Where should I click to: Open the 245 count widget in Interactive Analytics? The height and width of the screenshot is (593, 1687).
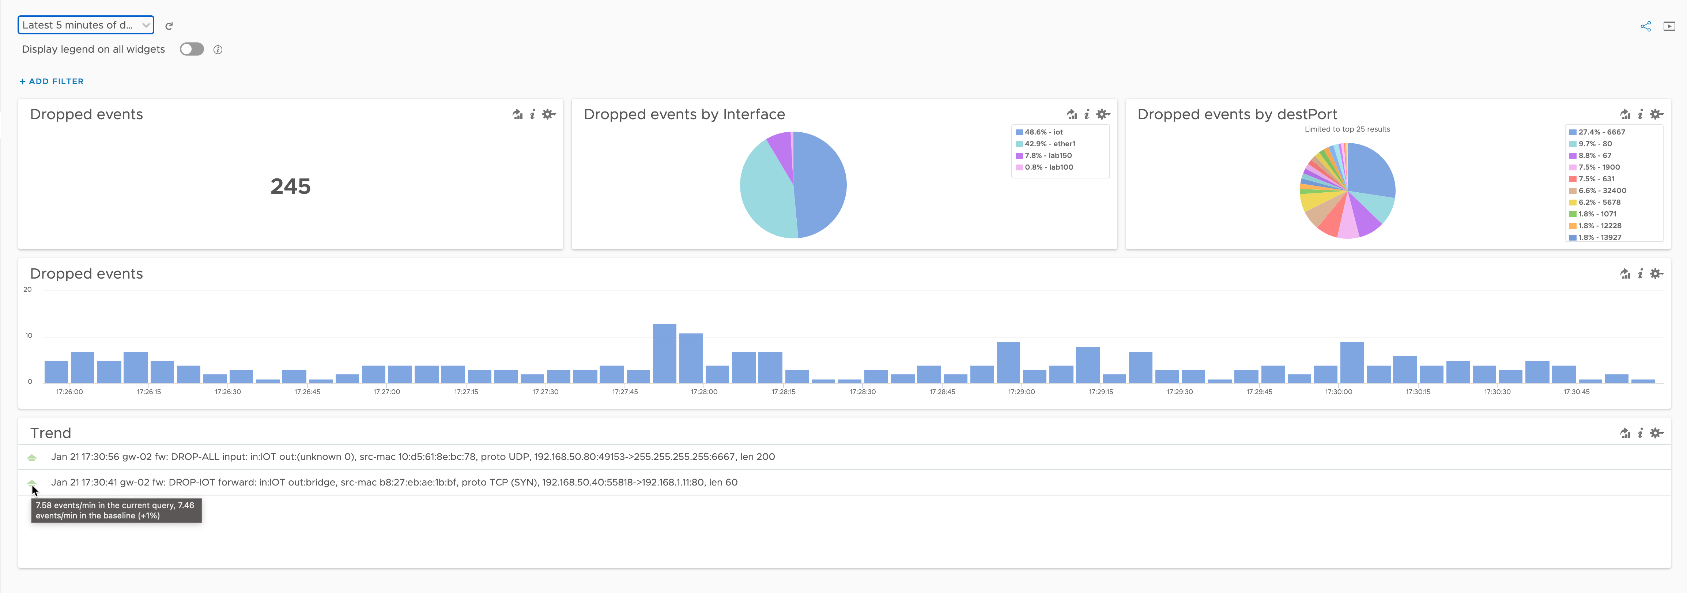[517, 114]
